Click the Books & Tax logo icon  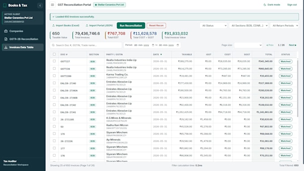tap(4, 5)
